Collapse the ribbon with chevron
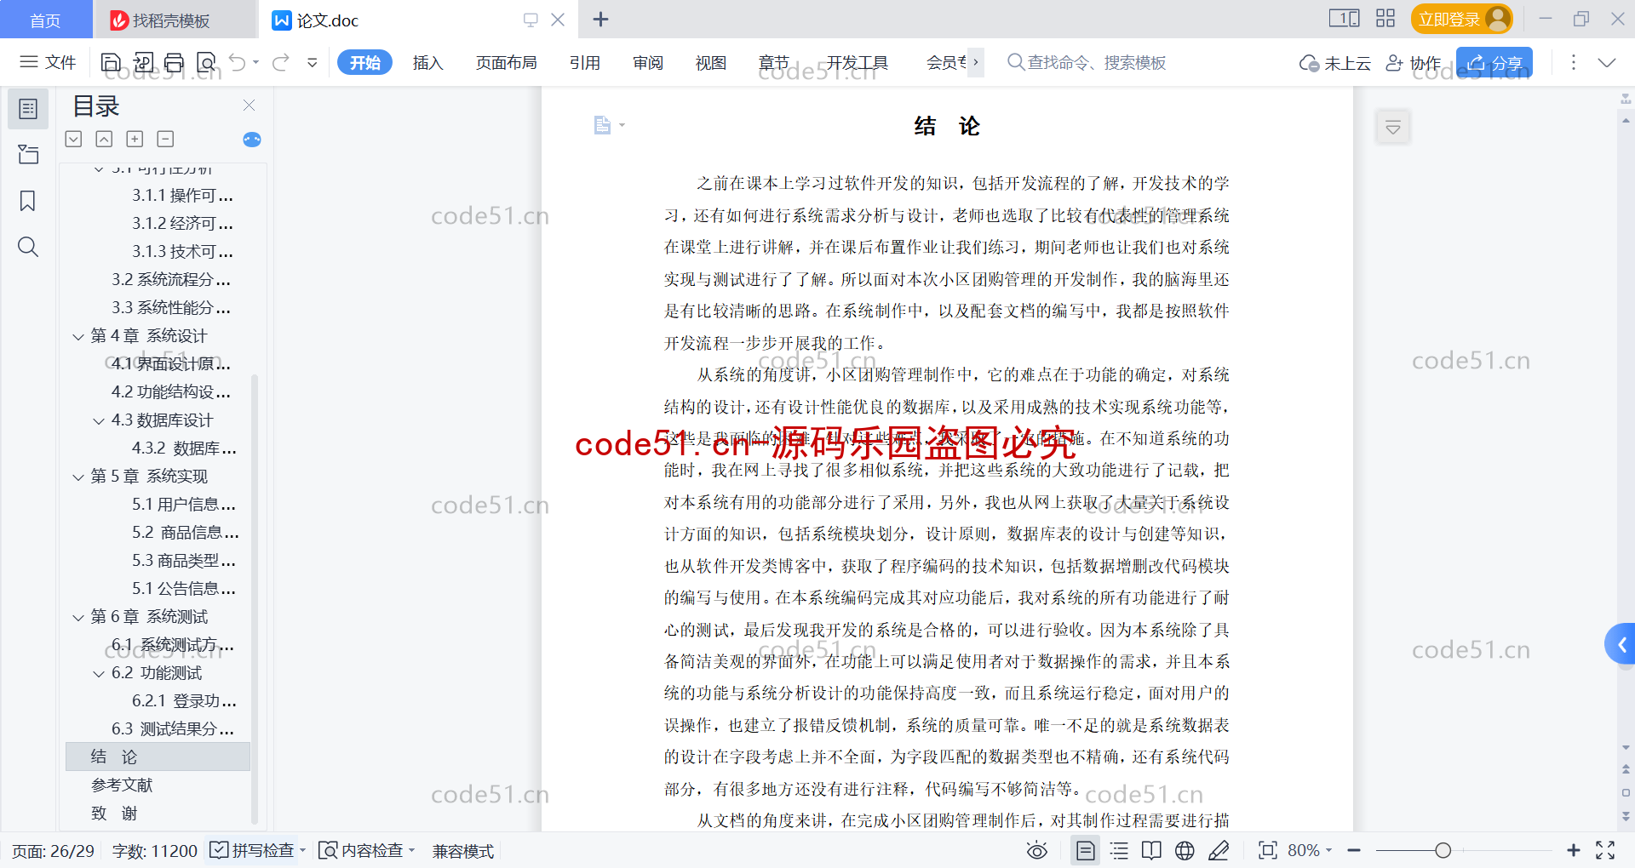 point(1607,62)
